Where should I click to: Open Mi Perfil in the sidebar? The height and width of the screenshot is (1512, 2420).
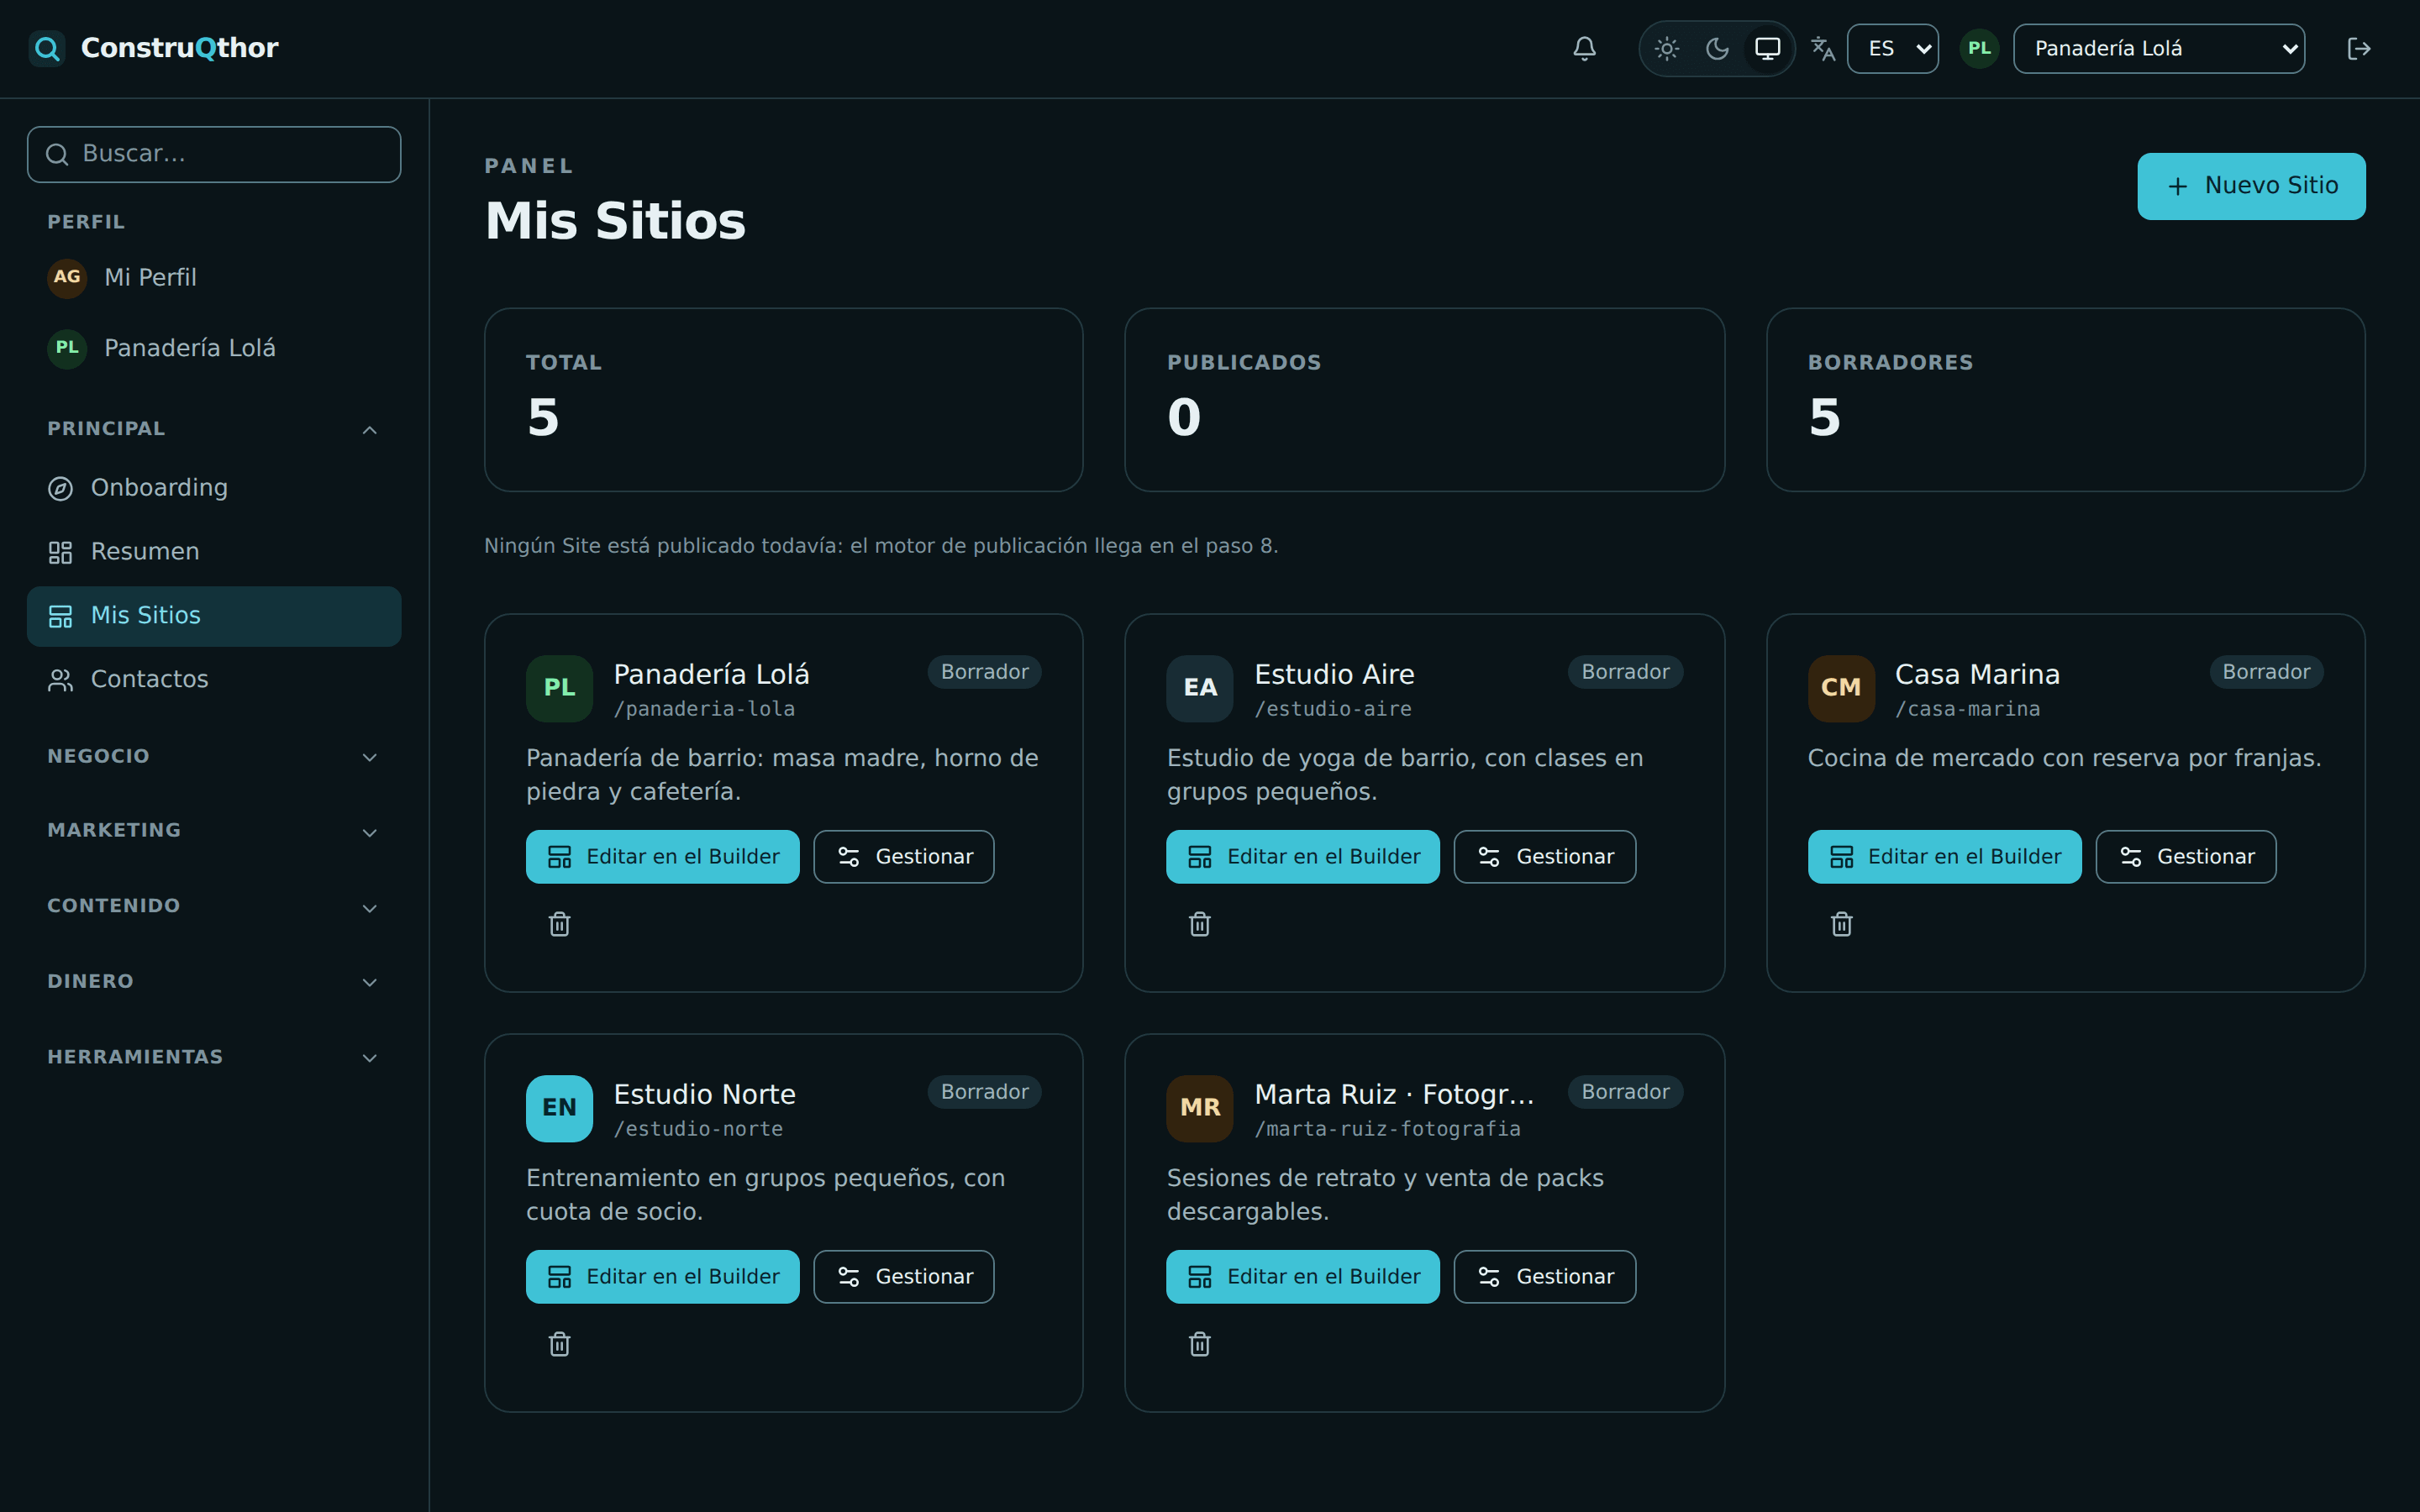coord(214,277)
